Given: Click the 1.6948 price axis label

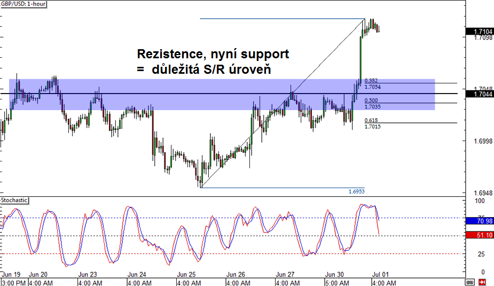Looking at the screenshot, I should 483,193.
